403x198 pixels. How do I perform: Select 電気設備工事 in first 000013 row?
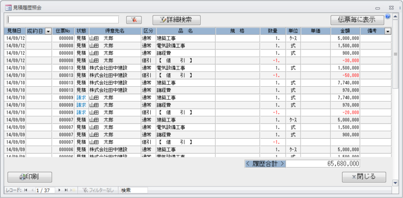coord(186,68)
